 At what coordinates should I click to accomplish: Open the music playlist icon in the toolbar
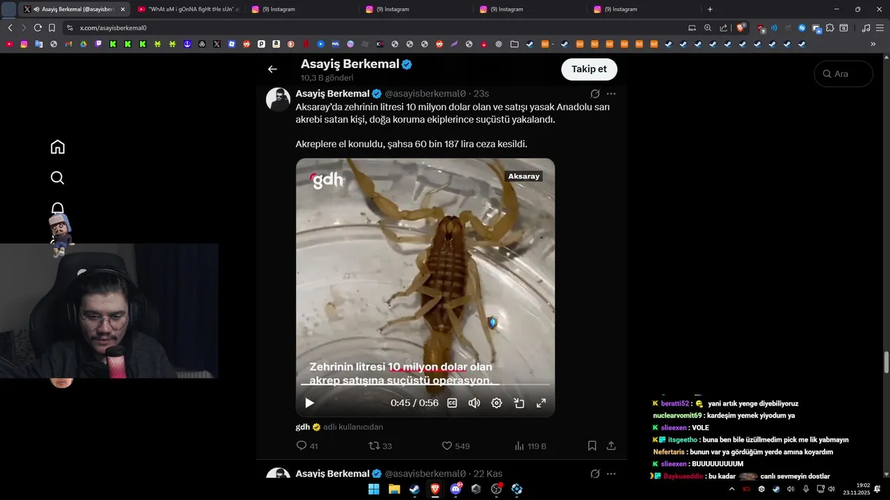tap(866, 28)
